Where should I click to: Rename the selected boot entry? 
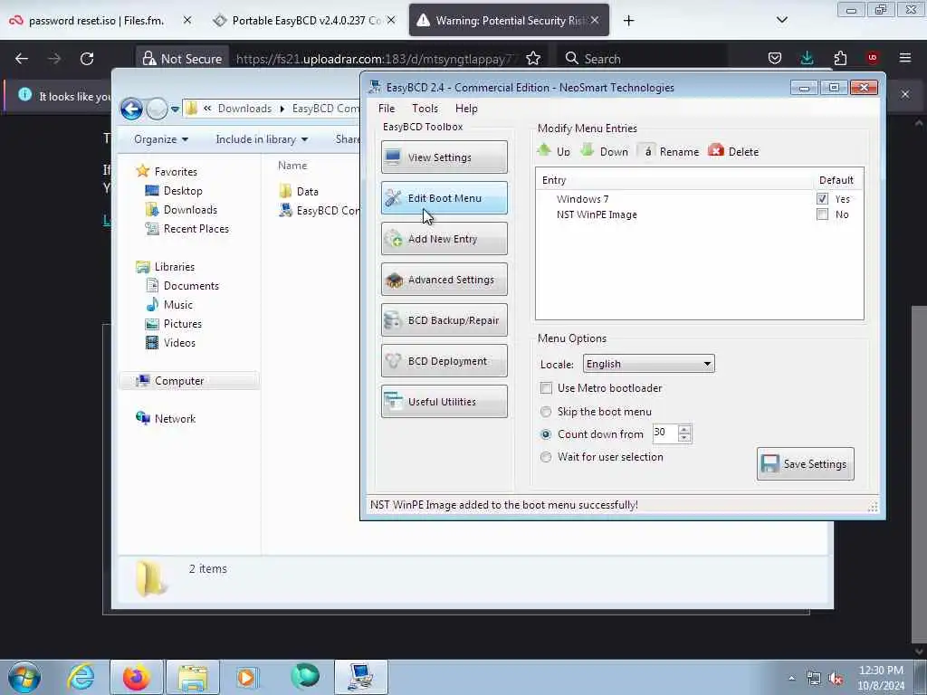tap(671, 151)
